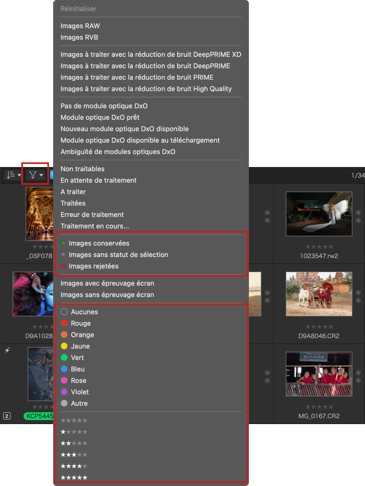Filter by Autre grey label

(74, 404)
